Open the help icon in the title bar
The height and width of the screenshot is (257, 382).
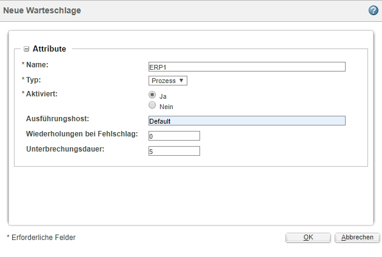[x=374, y=11]
